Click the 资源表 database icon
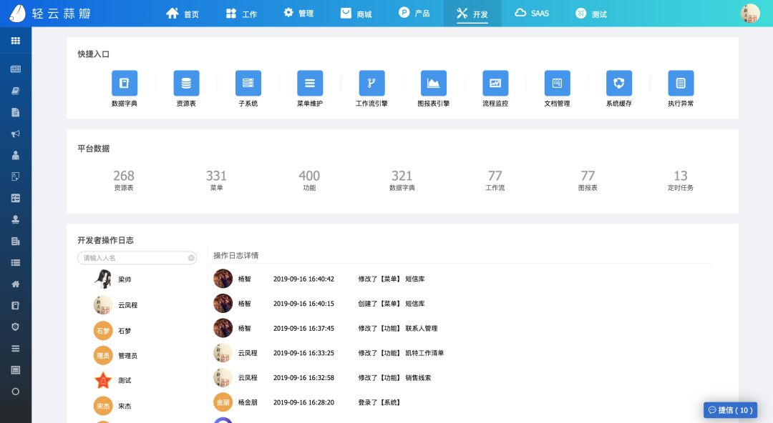This screenshot has height=423, width=773. (x=186, y=82)
